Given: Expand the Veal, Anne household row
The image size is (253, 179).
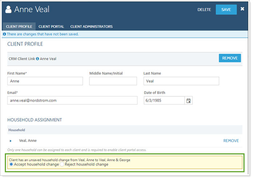Looking at the screenshot, I should coord(11,141).
